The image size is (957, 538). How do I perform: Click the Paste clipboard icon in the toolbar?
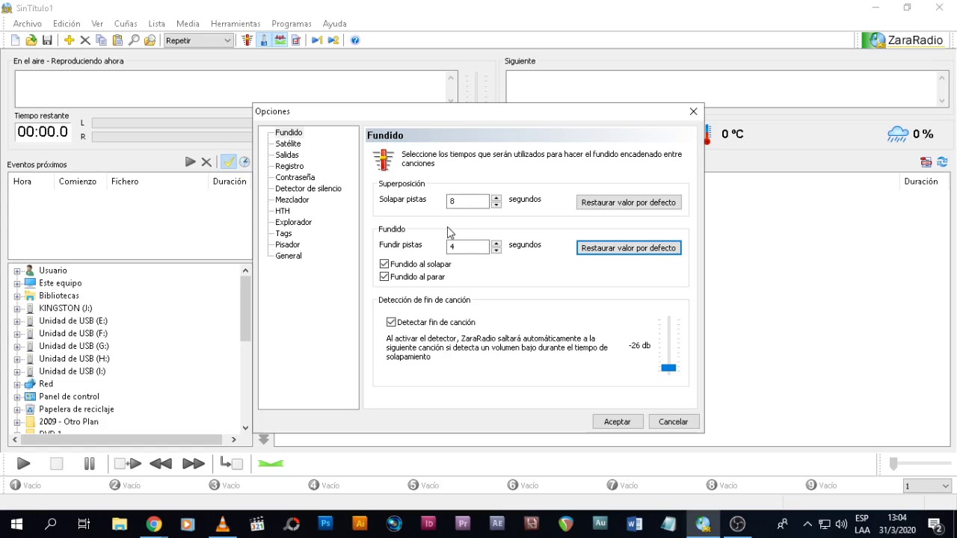click(117, 40)
